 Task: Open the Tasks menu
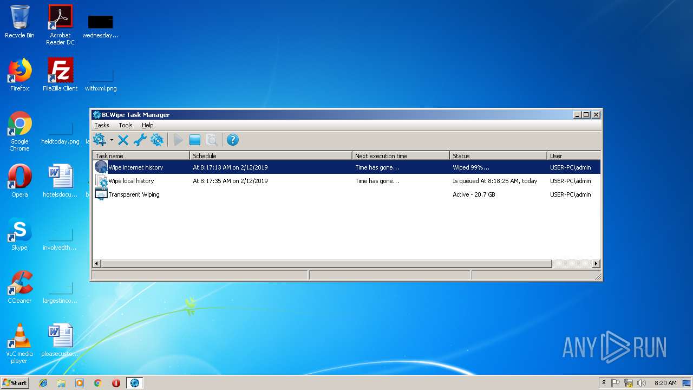(x=102, y=125)
